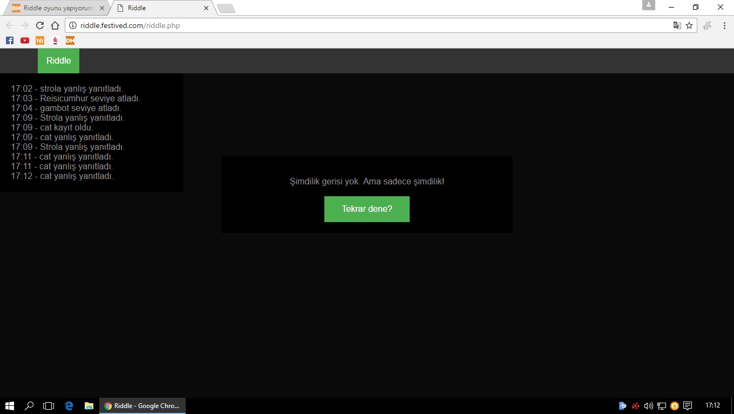Open Task View on taskbar
Screen dimensions: 734x414
[49, 406]
